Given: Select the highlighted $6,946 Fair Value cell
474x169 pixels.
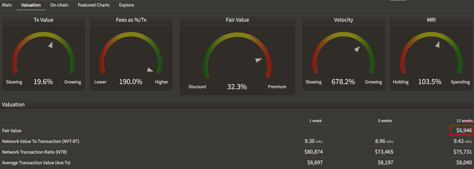Looking at the screenshot, I should 461,130.
